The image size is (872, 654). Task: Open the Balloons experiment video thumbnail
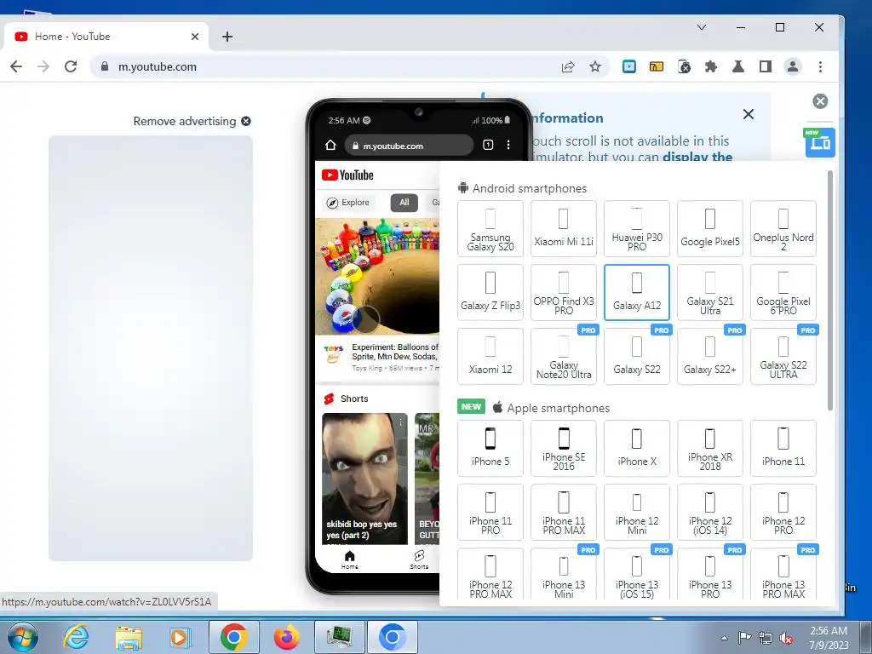click(x=377, y=276)
